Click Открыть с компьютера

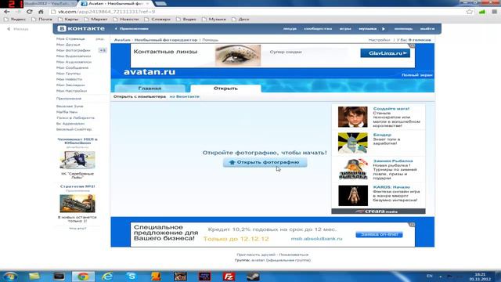[139, 96]
